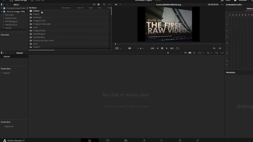Collapse the OS (C:\) drive tree

[x=2, y=11]
